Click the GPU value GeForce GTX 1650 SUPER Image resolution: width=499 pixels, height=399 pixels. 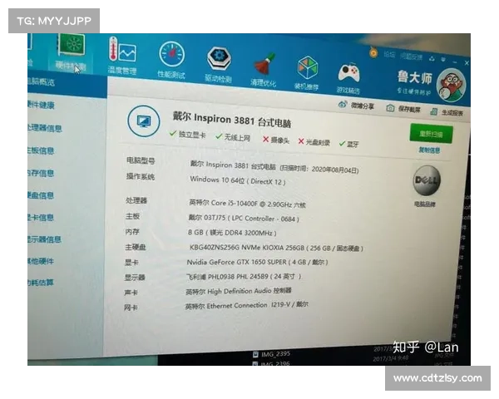point(257,262)
